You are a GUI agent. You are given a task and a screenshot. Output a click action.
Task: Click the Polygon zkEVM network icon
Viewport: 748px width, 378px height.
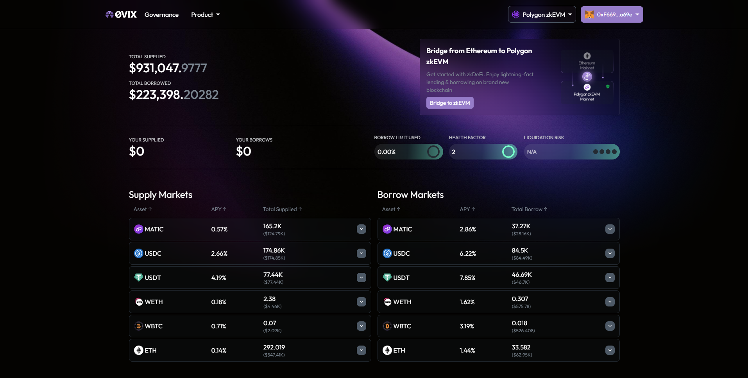click(x=516, y=14)
